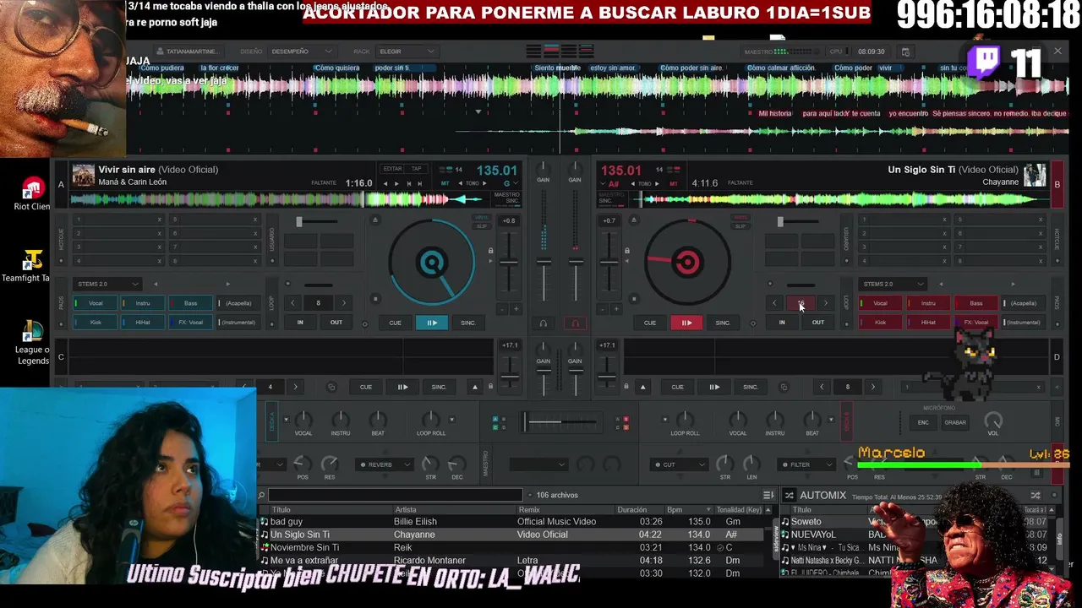The height and width of the screenshot is (608, 1082).
Task: Double the loop length on deck B
Action: click(x=826, y=303)
